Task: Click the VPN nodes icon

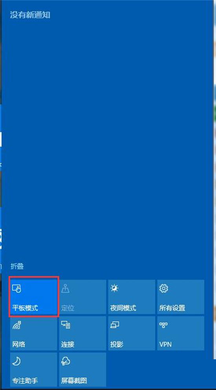Action: [x=164, y=325]
